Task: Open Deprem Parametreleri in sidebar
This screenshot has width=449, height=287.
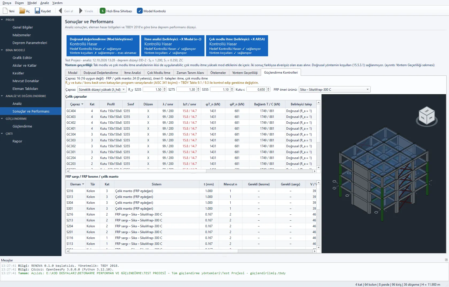Action: [30, 43]
